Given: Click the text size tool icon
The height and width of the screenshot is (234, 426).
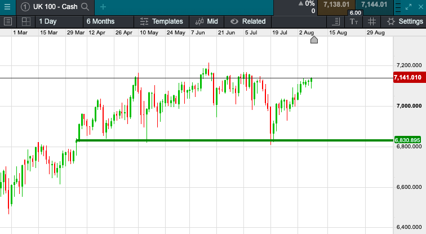Looking at the screenshot, I should coord(354,21).
